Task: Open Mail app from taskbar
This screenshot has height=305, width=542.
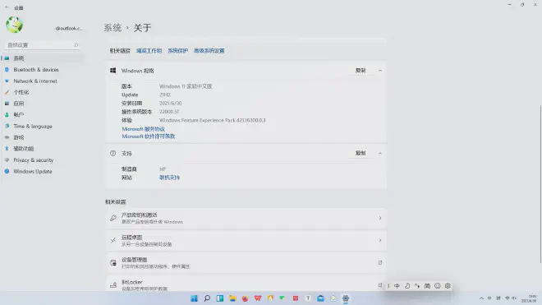Action: [320, 298]
